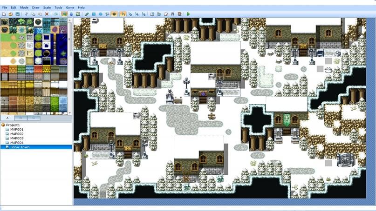
Task: Open the Game menu
Action: tap(70, 7)
